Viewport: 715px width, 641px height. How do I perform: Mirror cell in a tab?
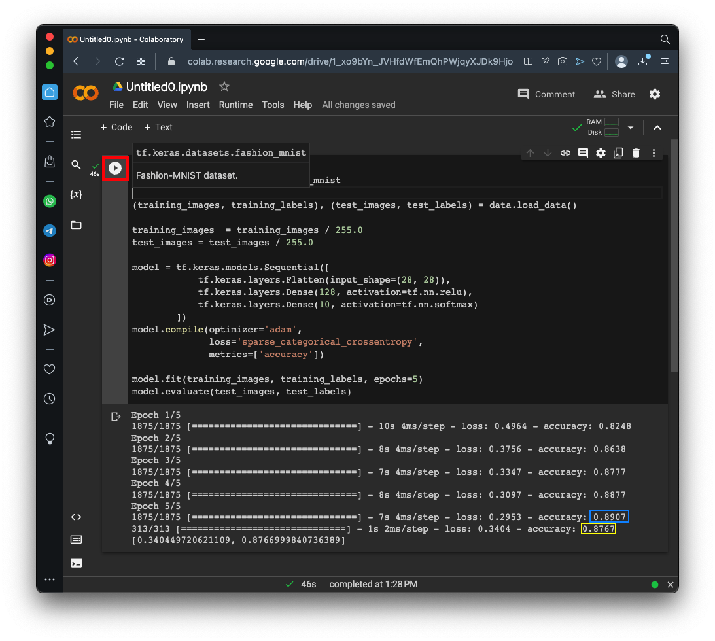pos(618,153)
